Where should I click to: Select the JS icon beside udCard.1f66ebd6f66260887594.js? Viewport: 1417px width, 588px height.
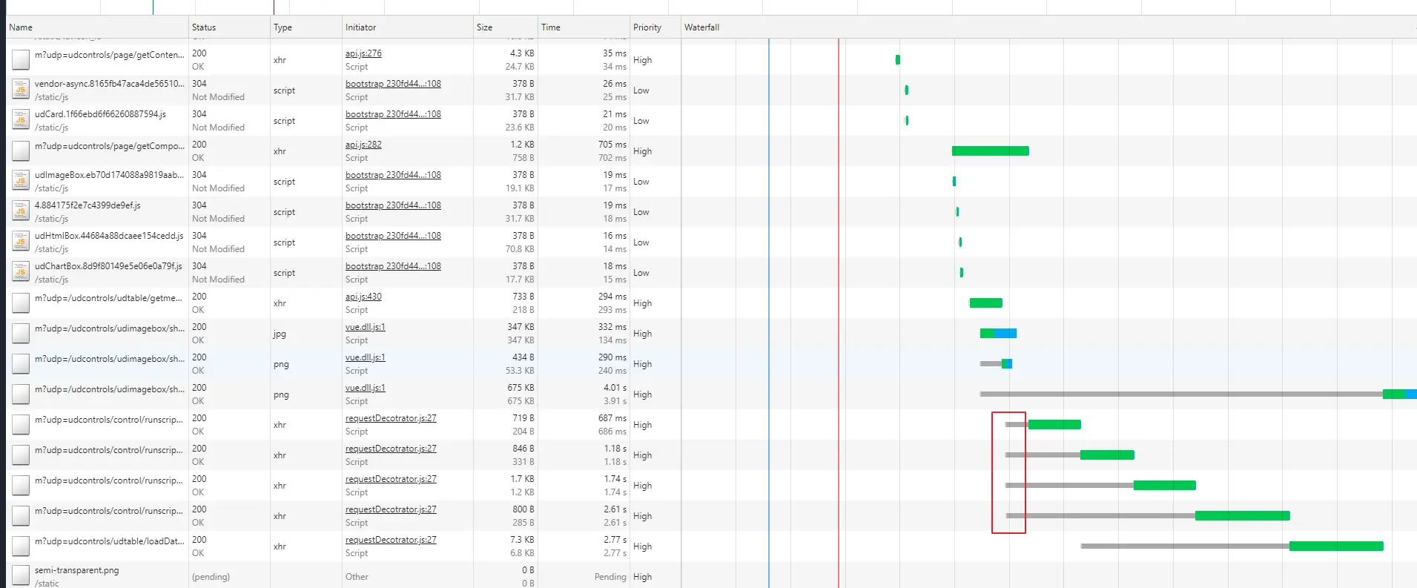point(21,120)
